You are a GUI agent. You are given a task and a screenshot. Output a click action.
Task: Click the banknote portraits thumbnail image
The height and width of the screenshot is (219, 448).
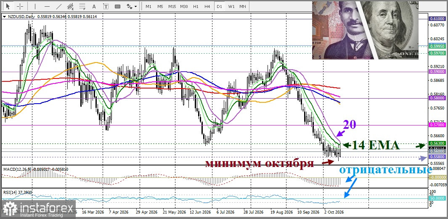365,30
